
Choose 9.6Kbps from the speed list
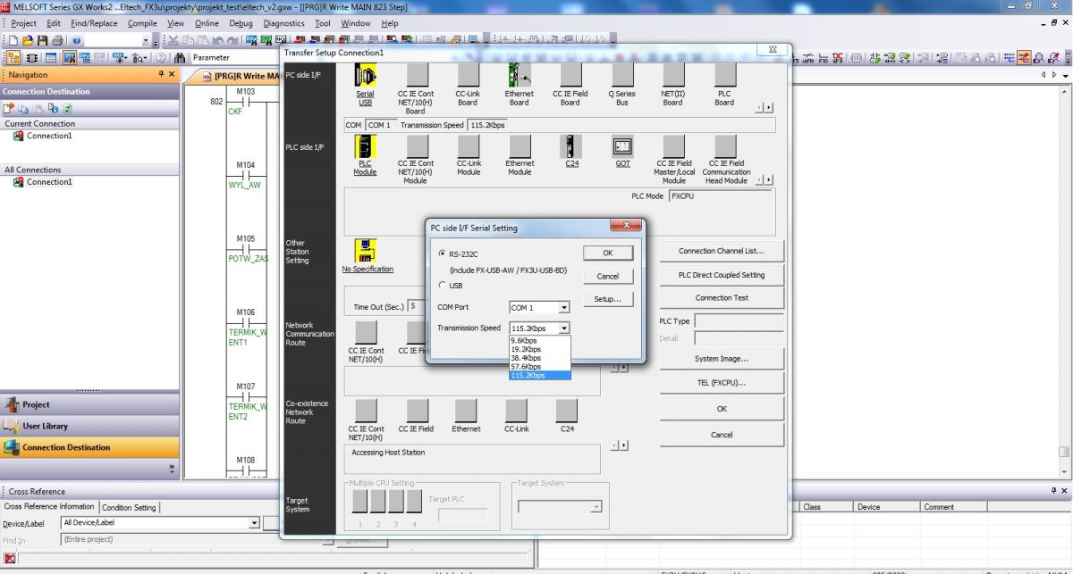[x=539, y=340]
